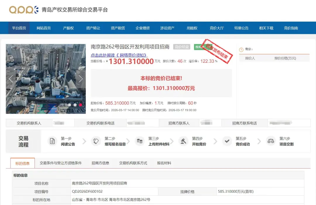Click the bid count 46 次
316x205 pixels.
click(x=182, y=61)
